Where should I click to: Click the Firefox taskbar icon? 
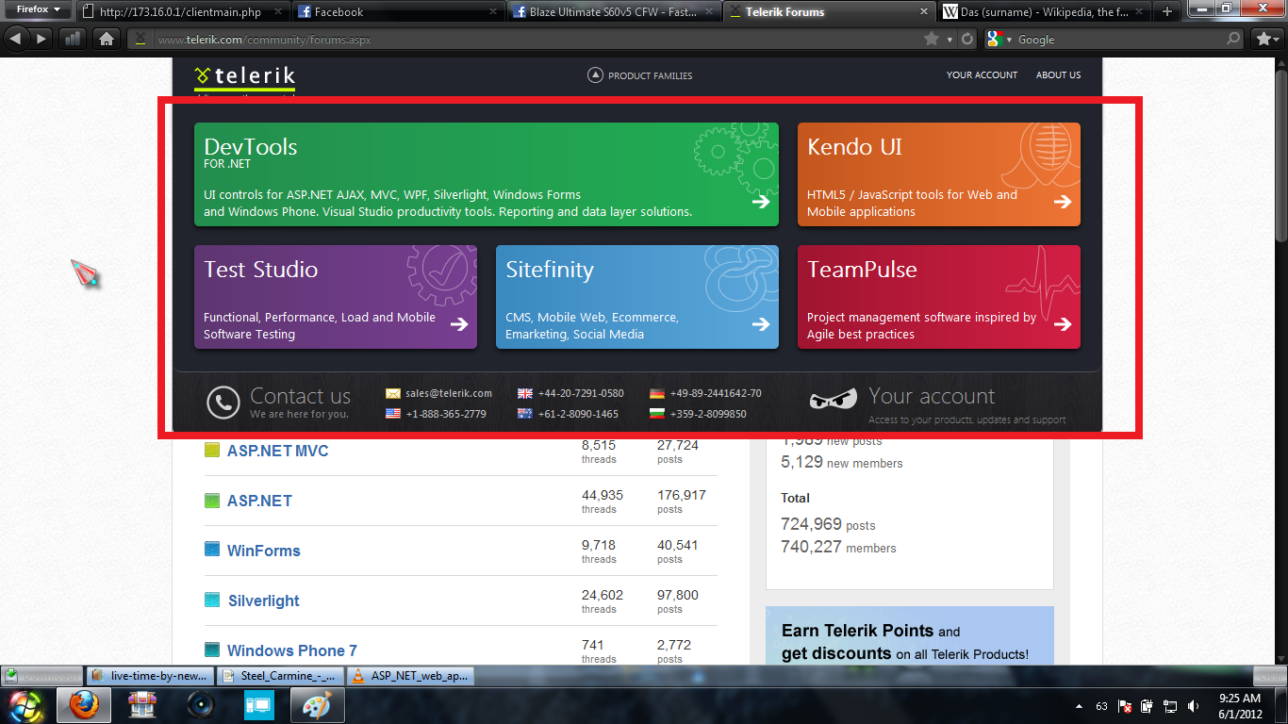(x=83, y=705)
